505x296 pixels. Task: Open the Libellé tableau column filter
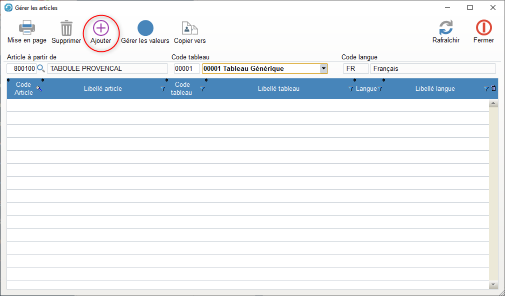click(x=350, y=89)
